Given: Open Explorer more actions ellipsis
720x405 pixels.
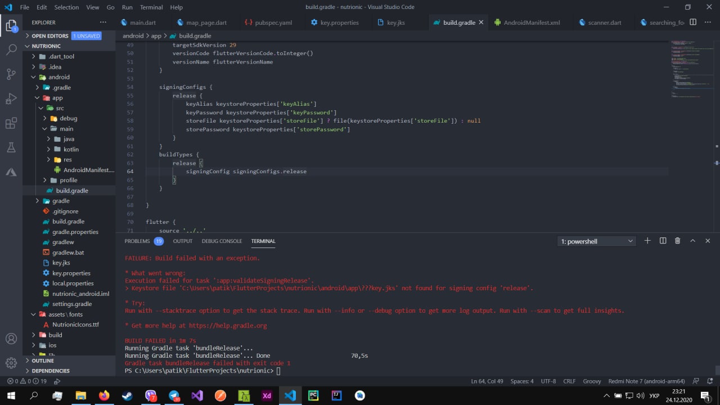Looking at the screenshot, I should (x=103, y=22).
